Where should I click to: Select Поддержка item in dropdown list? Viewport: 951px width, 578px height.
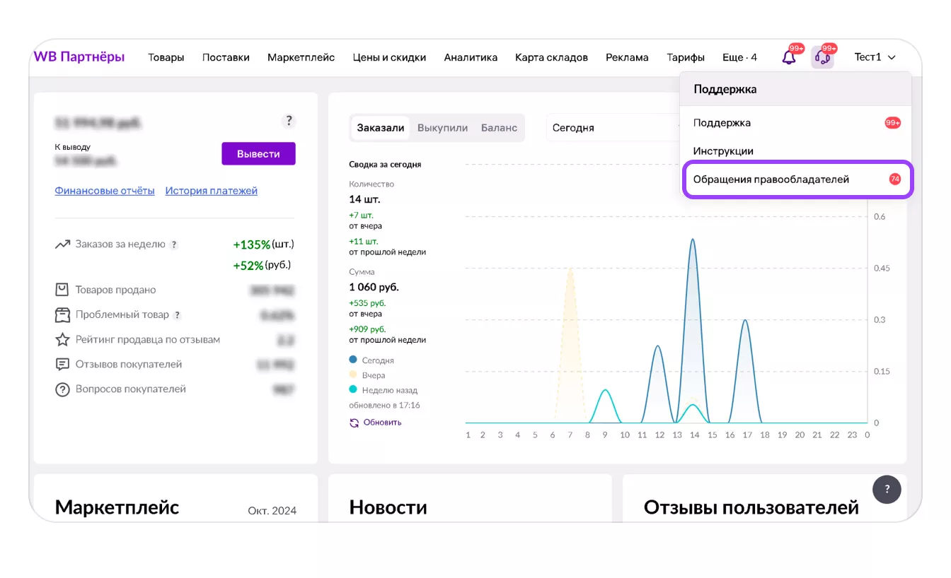pos(796,123)
